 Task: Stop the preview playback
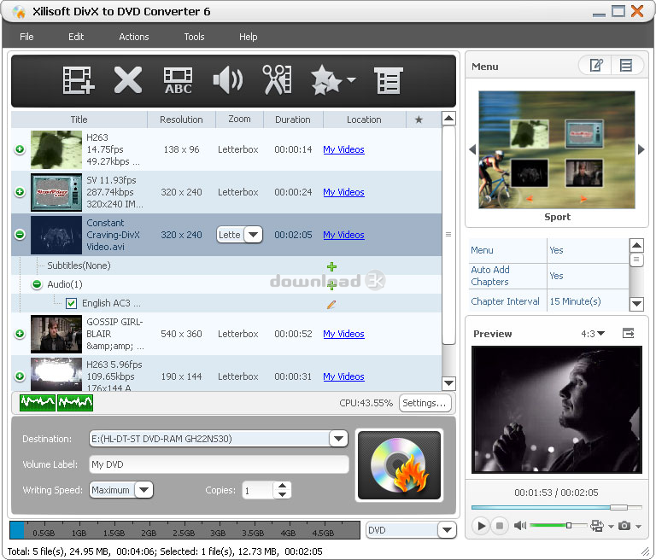(x=500, y=525)
